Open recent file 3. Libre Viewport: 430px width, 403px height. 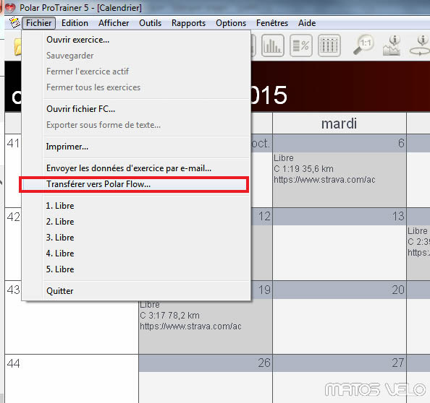click(x=136, y=238)
